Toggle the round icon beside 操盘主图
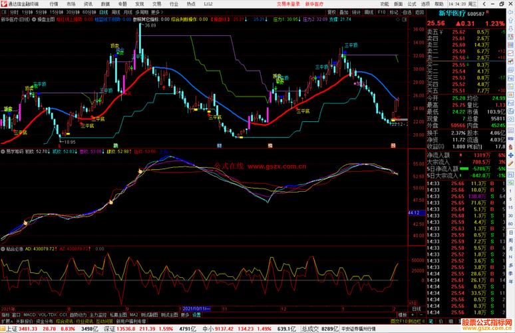Screen dimensions: 515x333 point(34,19)
